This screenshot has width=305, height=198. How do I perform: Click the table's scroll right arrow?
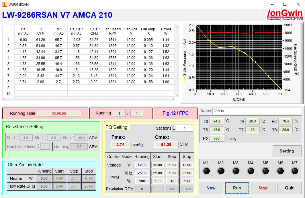(x=173, y=99)
